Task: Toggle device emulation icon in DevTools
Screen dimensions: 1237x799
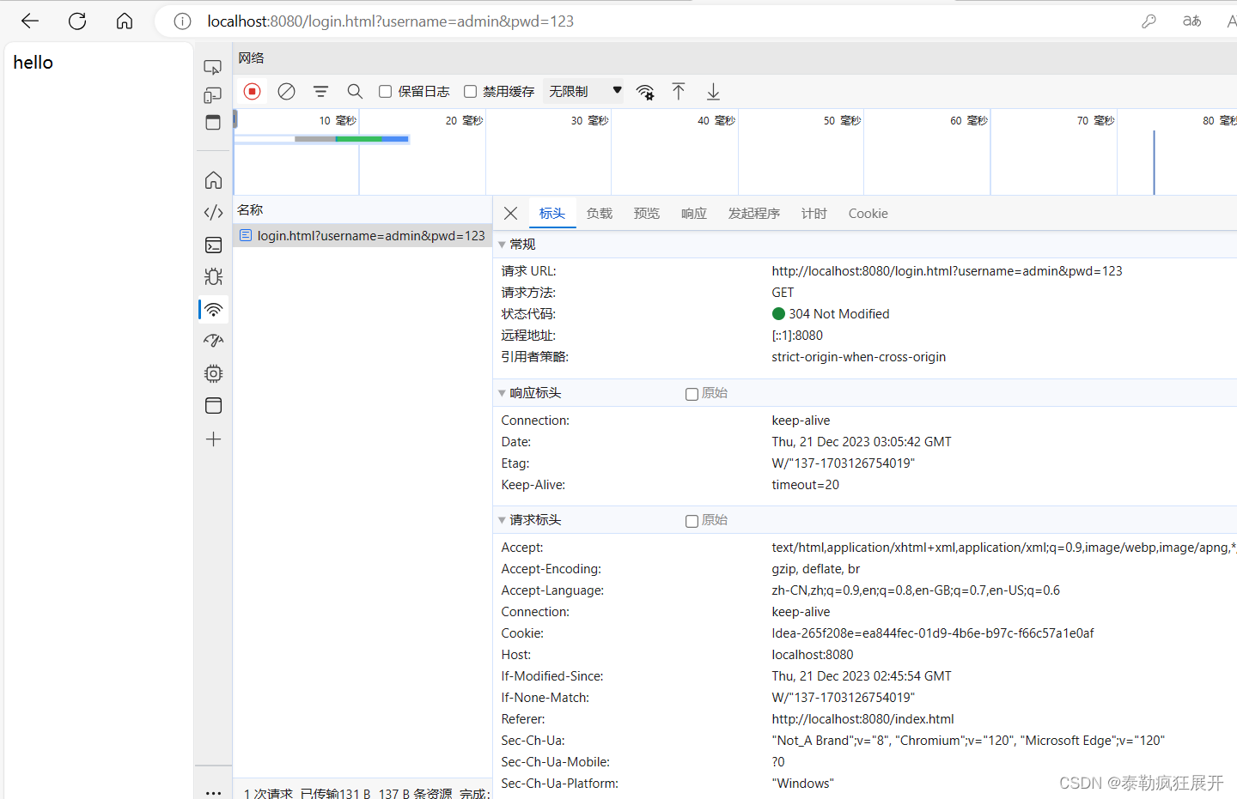Action: [213, 95]
